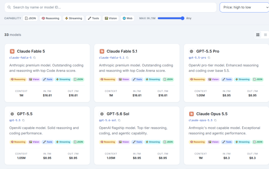Open the Claude Fable 5.1 model title
The image size is (269, 169).
click(x=122, y=51)
